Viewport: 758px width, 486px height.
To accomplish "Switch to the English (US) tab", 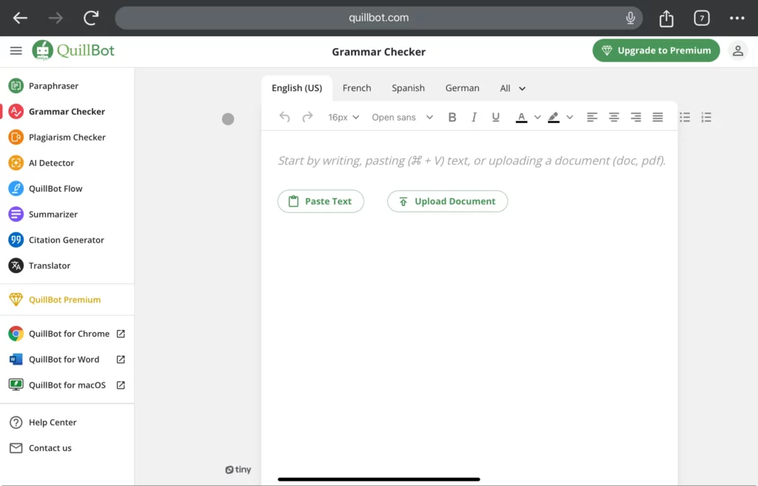I will point(297,88).
